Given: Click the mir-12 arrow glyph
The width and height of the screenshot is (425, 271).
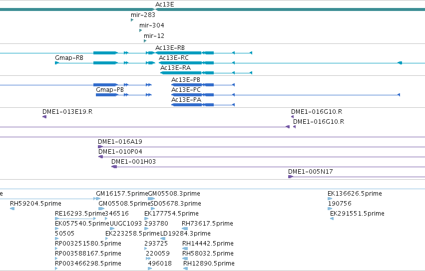Looking at the screenshot, I should point(145,41).
